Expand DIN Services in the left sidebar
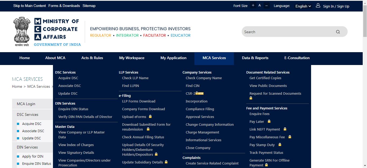This screenshot has height=168, width=367. pos(27,147)
